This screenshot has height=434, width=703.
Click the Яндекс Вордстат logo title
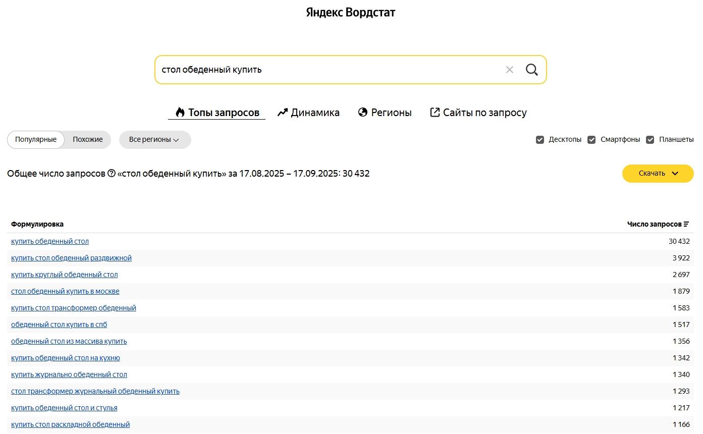tap(351, 13)
